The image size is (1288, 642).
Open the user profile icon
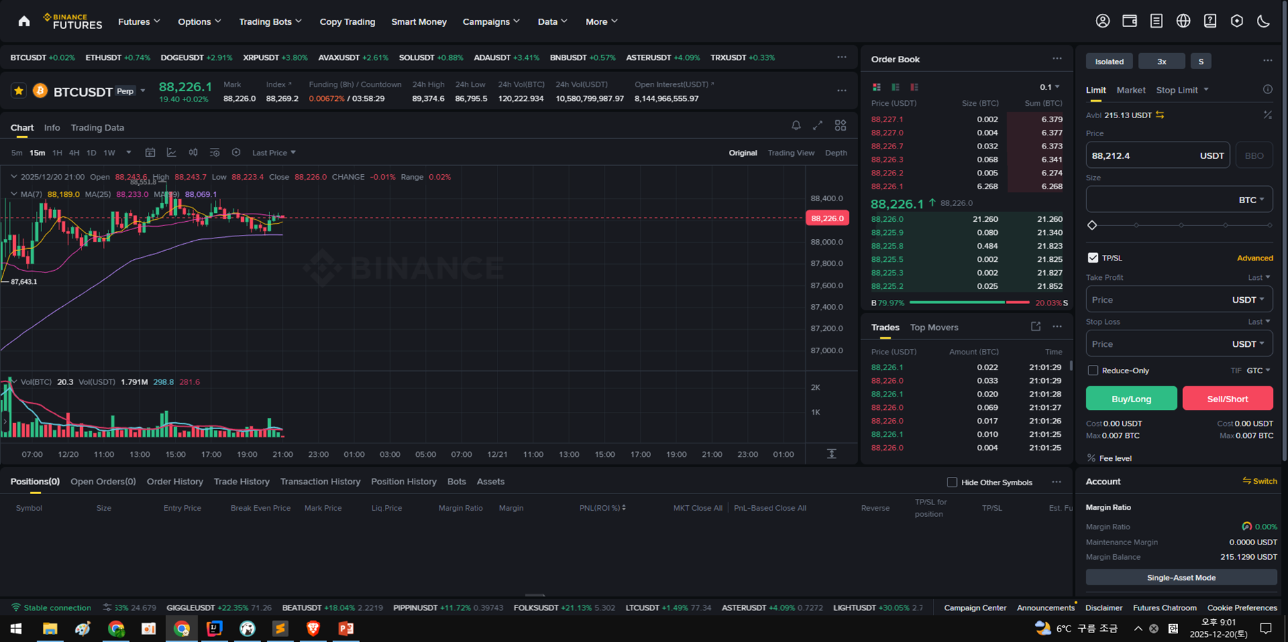(1103, 21)
